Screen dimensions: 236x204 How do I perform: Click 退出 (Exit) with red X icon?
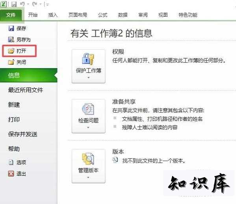[17, 174]
